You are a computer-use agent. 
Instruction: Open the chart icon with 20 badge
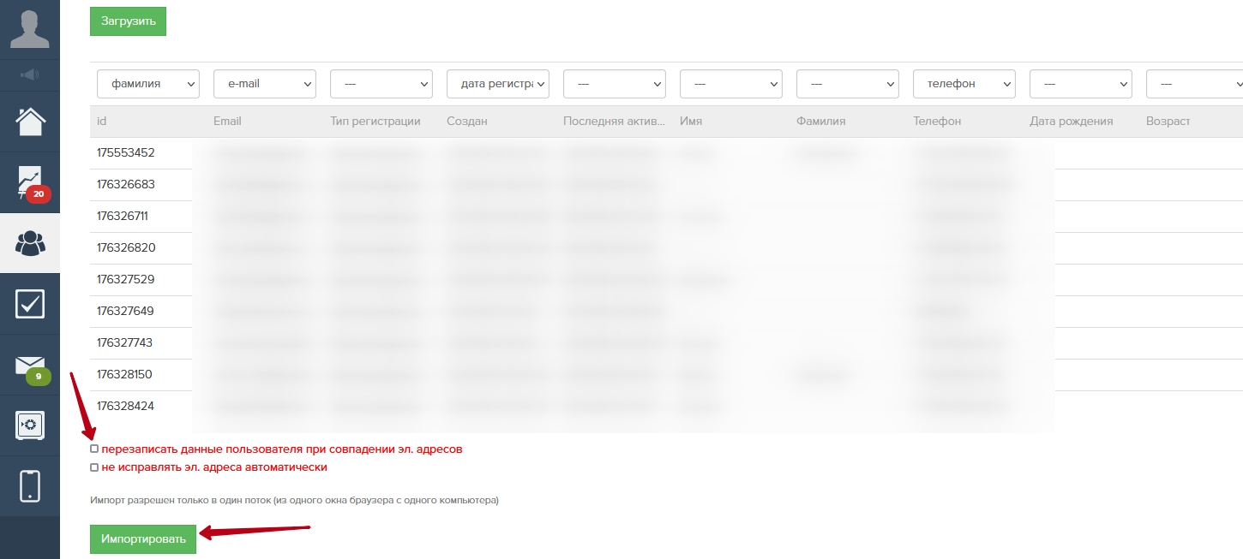point(30,181)
